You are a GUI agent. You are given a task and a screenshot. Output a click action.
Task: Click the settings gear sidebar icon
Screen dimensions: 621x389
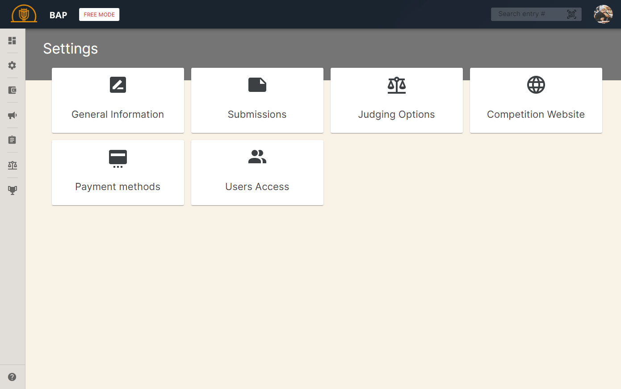pos(12,66)
